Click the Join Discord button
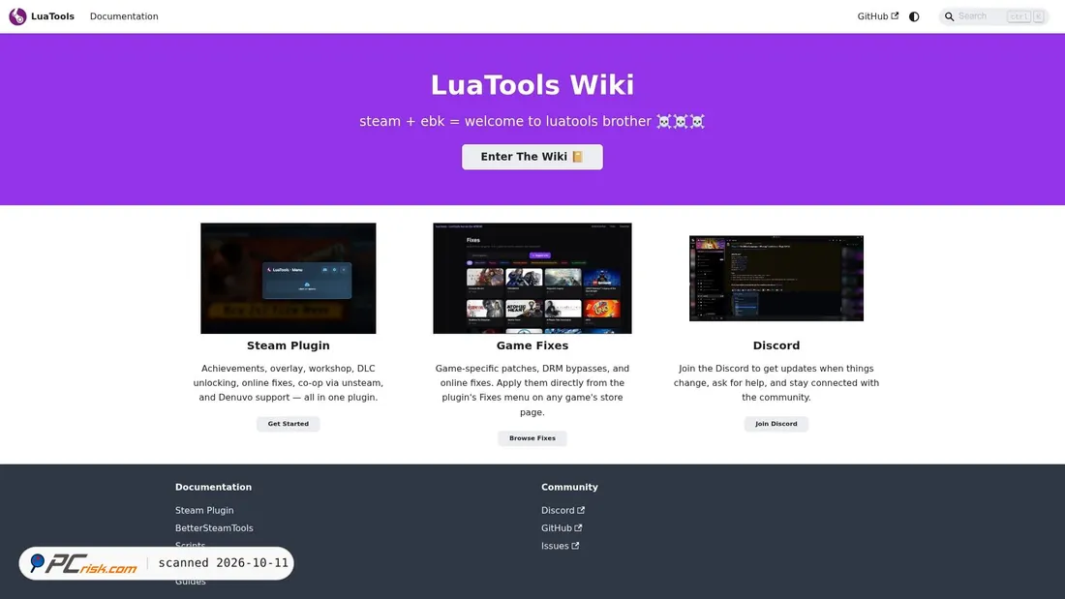Screen dimensions: 1065x599 point(776,424)
